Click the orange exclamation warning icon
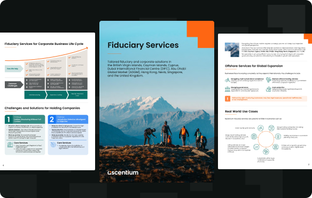The width and height of the screenshot is (312, 198). tap(228, 99)
